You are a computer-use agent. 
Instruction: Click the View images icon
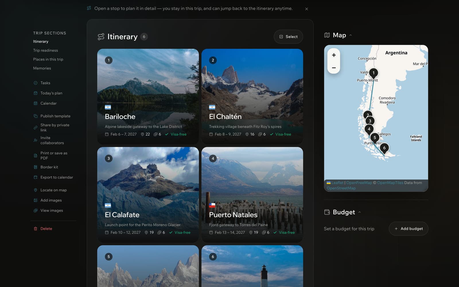(36, 210)
